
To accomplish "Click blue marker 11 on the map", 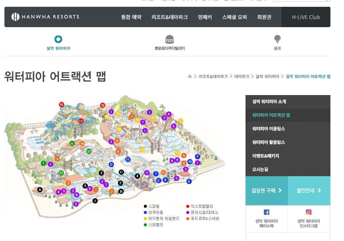I will [x=128, y=160].
